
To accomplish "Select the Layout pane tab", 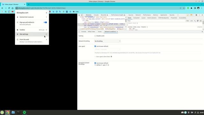I will pos(143,18).
